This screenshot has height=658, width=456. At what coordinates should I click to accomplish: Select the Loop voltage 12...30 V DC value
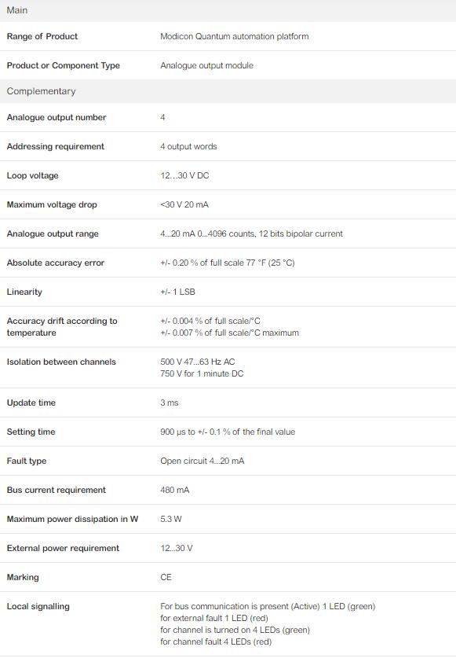(x=184, y=175)
